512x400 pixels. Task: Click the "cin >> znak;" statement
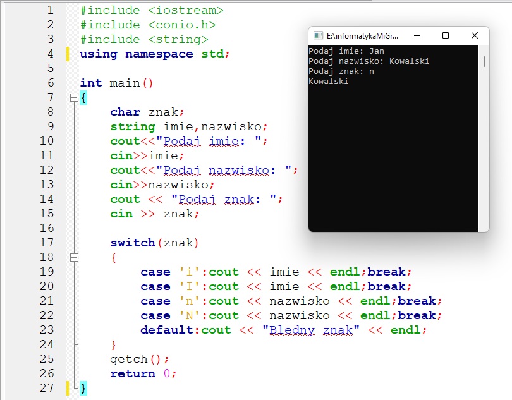[x=155, y=214]
